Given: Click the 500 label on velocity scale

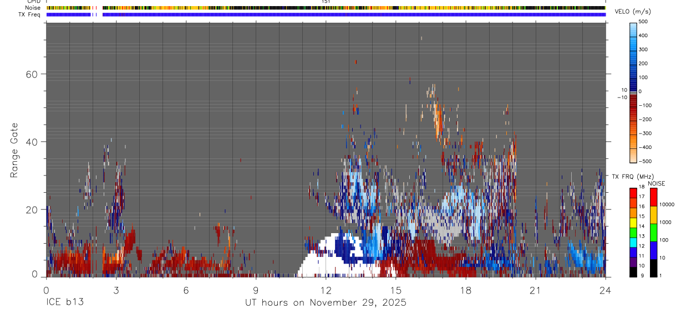Looking at the screenshot, I should (x=644, y=22).
